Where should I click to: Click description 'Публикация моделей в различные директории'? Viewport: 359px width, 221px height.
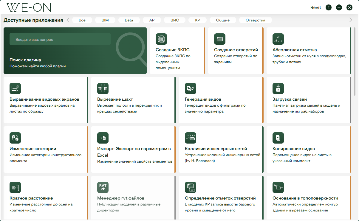click(129, 207)
